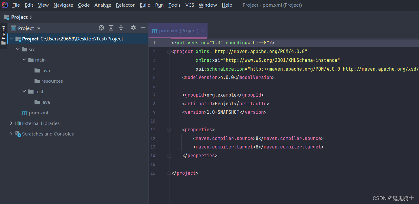This screenshot has width=419, height=204.
Task: Open the Analyze menu
Action: click(x=103, y=5)
